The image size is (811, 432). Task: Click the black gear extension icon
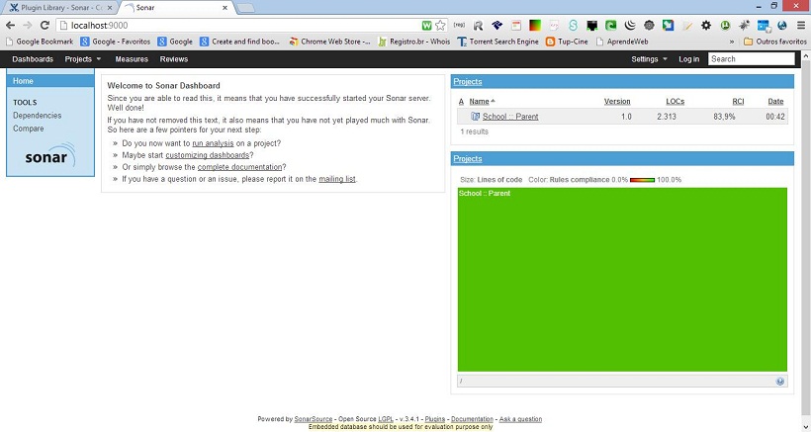click(x=706, y=25)
